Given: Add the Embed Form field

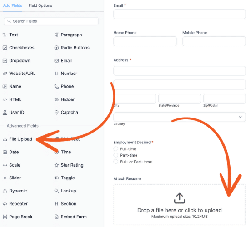Looking at the screenshot, I should 70,217.
